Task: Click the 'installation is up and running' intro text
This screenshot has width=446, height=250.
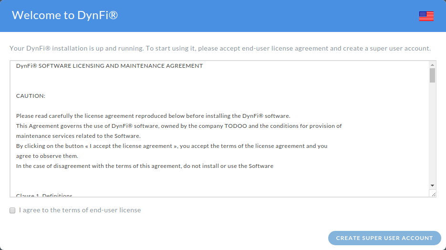Action: [98, 48]
